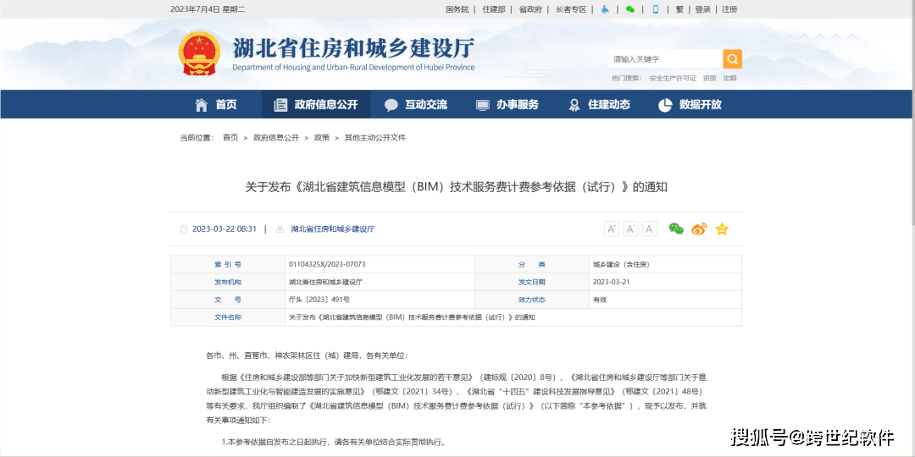
Task: Open the mobile phone icon in top bar
Action: 656,9
